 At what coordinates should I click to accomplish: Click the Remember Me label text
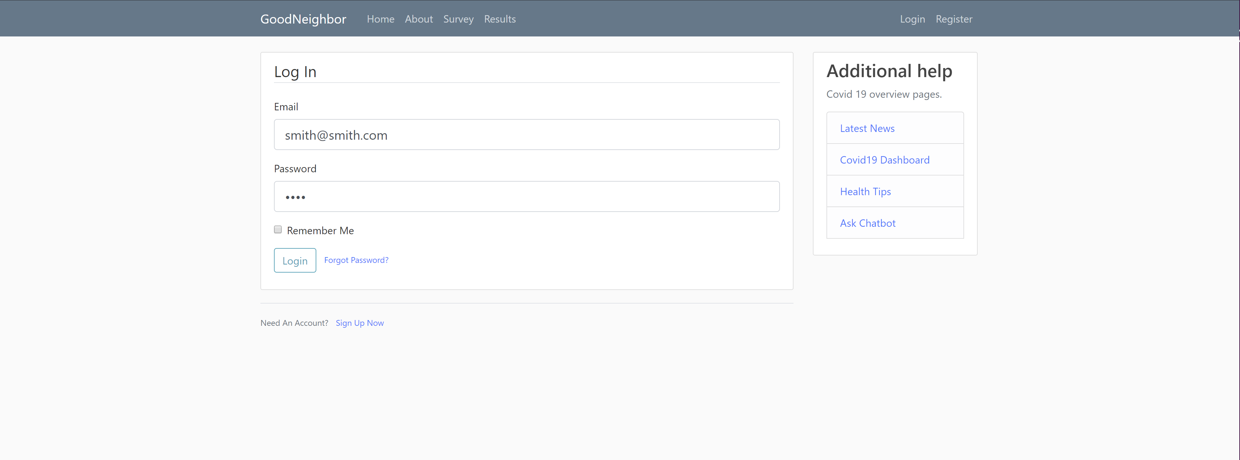pyautogui.click(x=320, y=231)
